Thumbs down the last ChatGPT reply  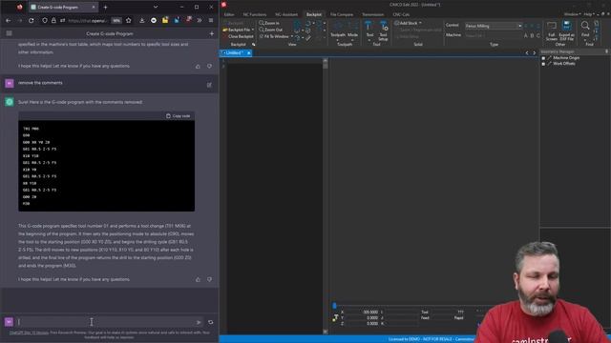click(209, 279)
